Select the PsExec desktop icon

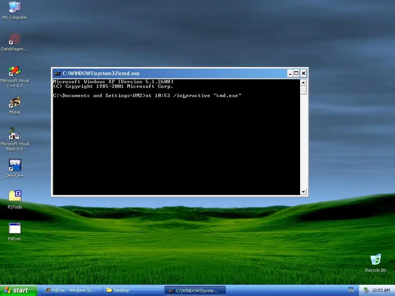click(x=15, y=232)
